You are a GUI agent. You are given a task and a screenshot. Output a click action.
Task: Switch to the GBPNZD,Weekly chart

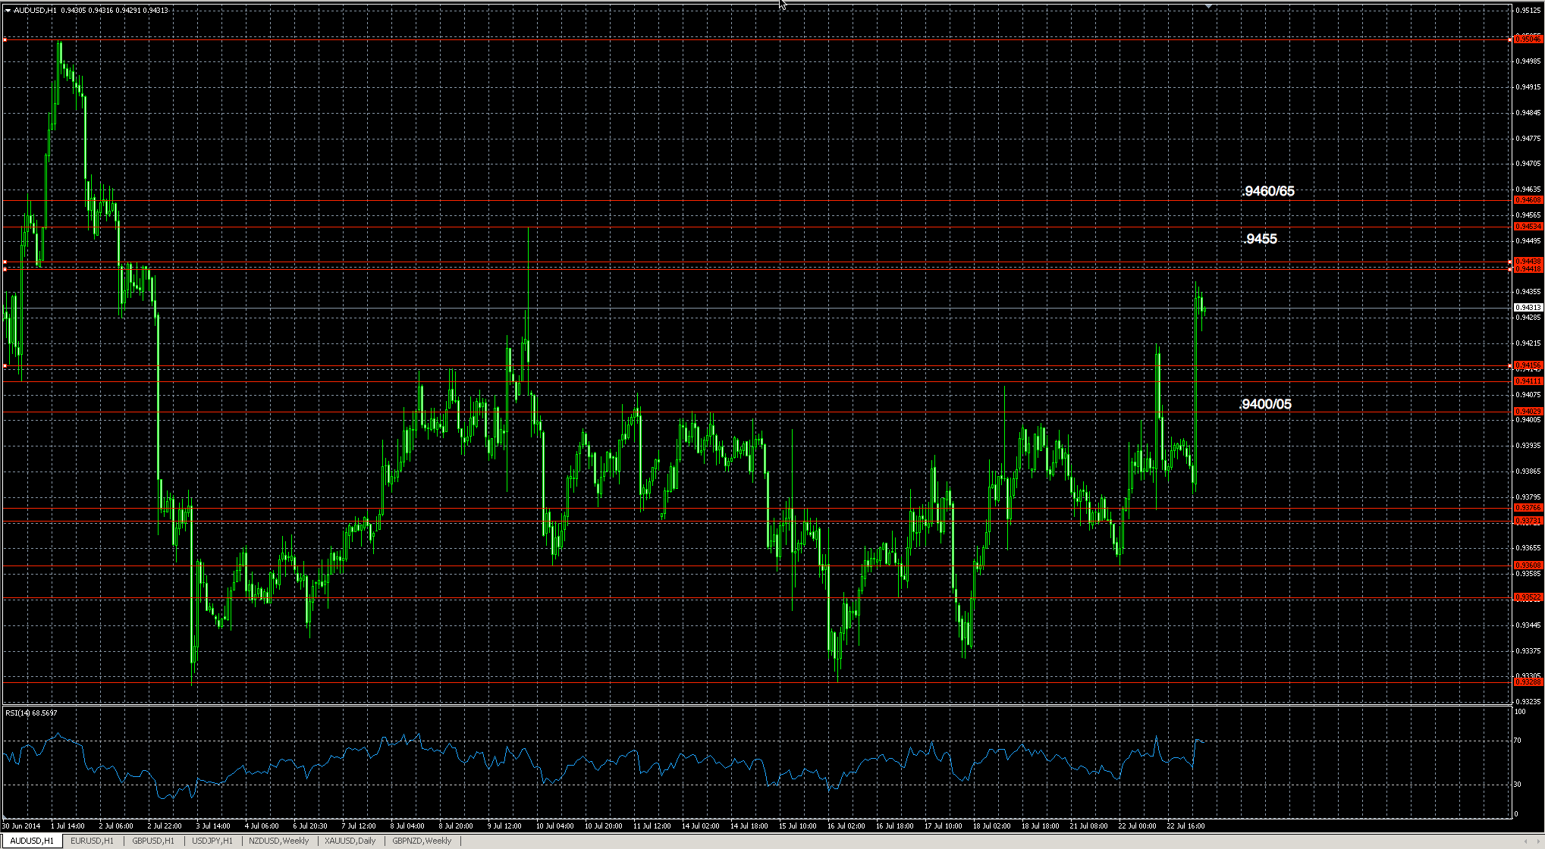point(422,841)
